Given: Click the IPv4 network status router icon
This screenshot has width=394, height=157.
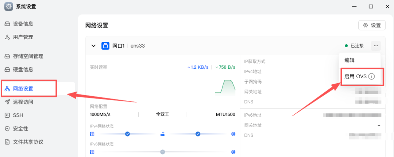Looking at the screenshot, I should (163, 134).
